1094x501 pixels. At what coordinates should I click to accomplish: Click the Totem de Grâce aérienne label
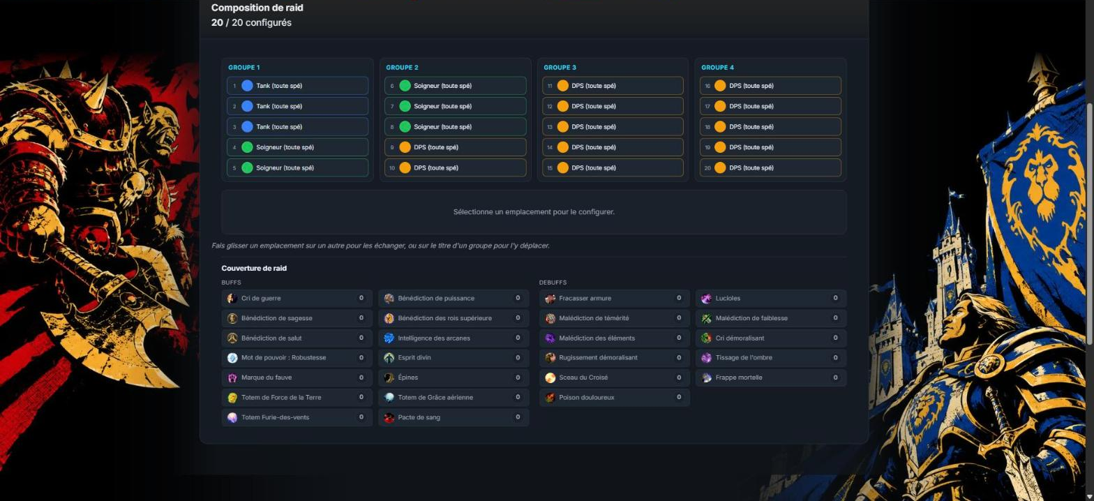435,398
